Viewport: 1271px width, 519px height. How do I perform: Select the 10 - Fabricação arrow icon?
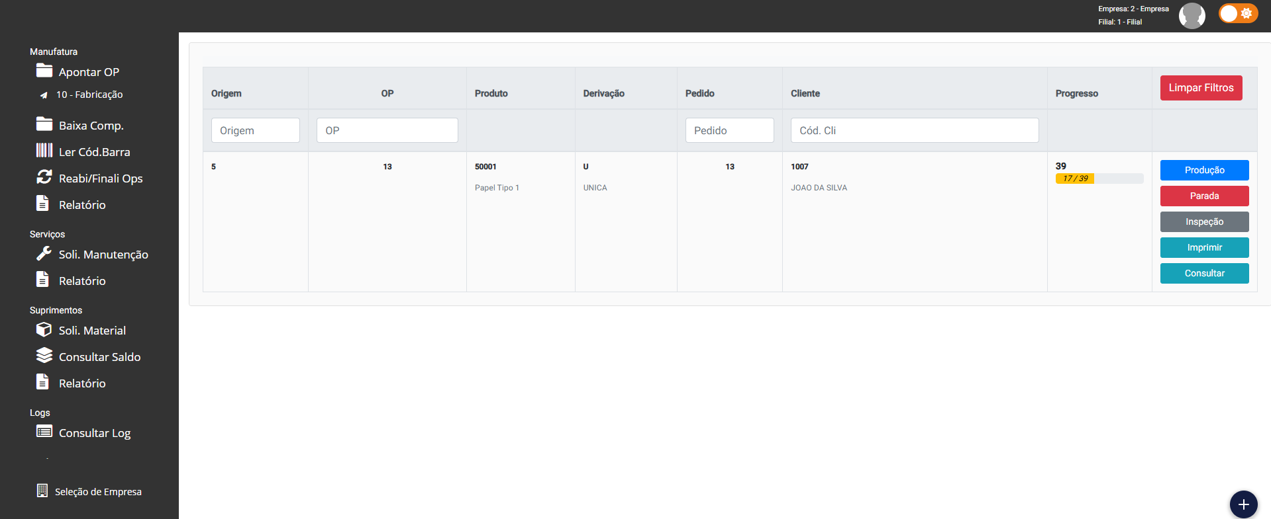click(x=44, y=95)
